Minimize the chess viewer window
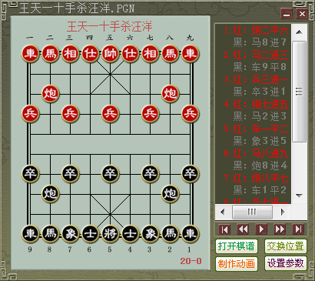 pos(287,14)
